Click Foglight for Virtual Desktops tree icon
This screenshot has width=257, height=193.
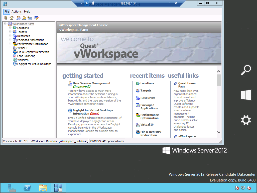pos(15,64)
